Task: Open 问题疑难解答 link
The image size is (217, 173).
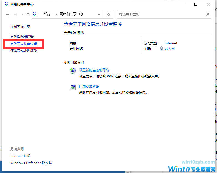Action: tap(89, 86)
